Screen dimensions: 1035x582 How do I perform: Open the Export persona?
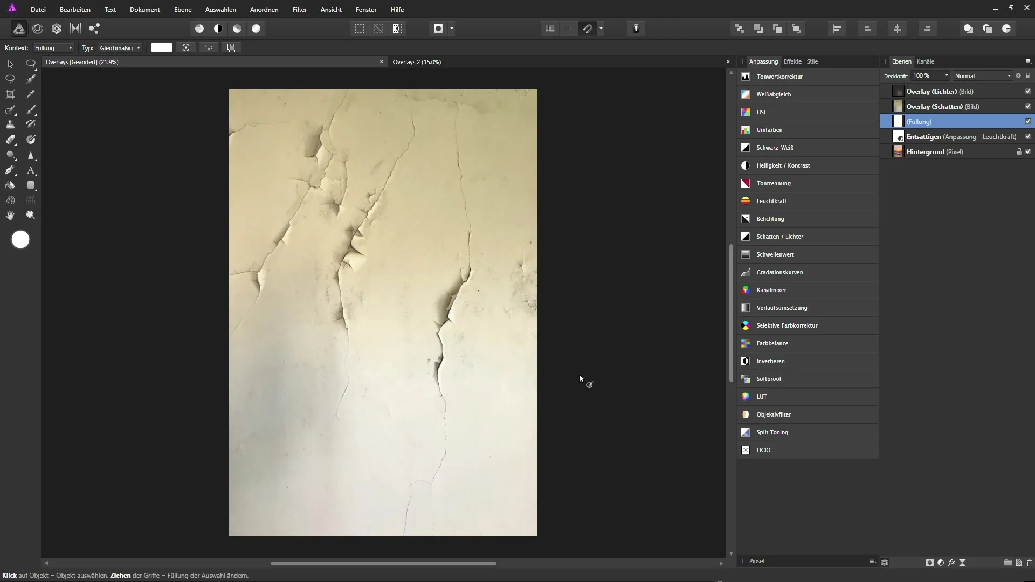[94, 29]
